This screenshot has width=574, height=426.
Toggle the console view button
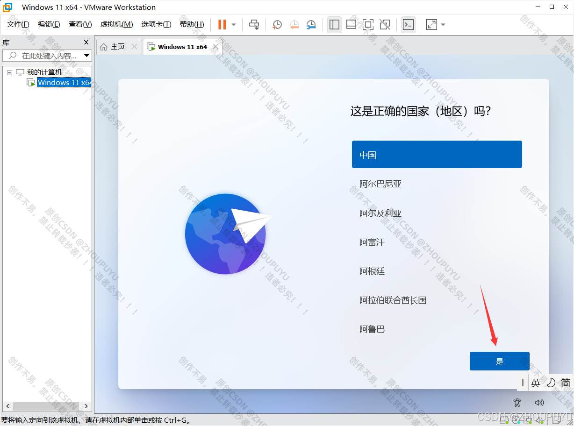[x=408, y=25]
